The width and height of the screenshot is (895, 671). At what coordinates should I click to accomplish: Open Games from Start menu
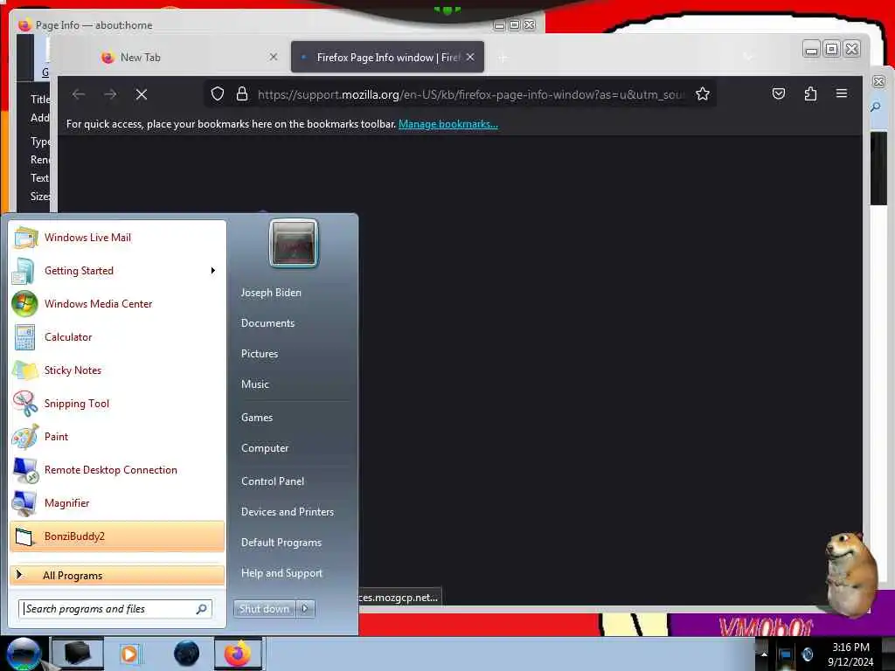[257, 417]
